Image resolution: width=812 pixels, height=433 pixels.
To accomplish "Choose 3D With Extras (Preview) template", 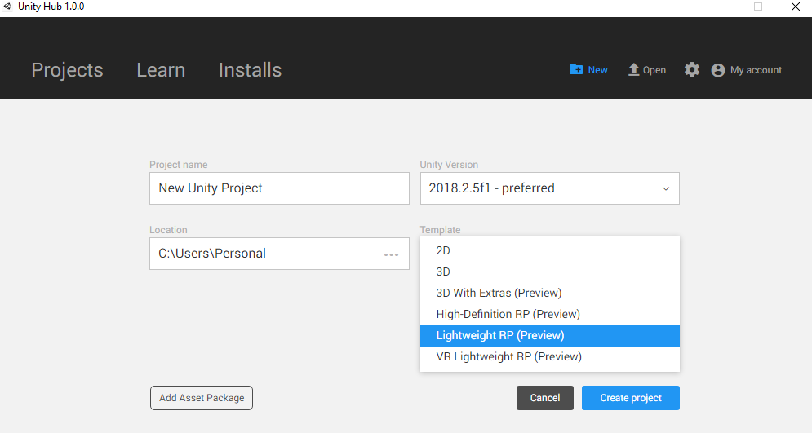I will click(549, 293).
